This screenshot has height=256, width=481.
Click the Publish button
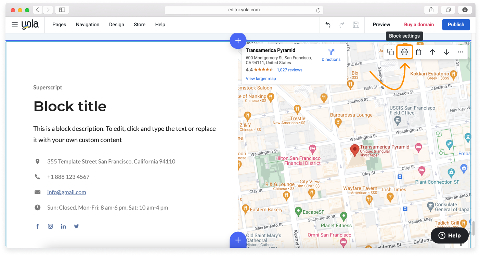pyautogui.click(x=456, y=25)
